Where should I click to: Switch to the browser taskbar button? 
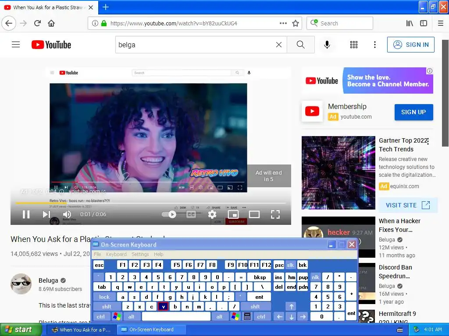coord(82,329)
